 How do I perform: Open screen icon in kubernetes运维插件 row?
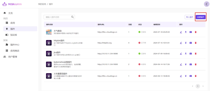[x=191, y=64]
